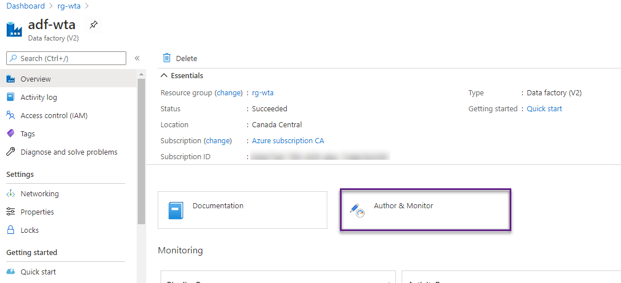
Task: Click the Networking icon in Settings
Action: (x=10, y=193)
